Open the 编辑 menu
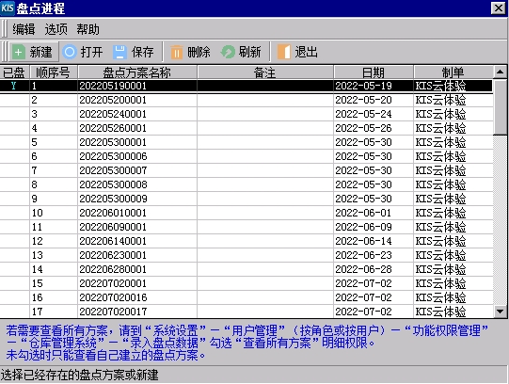The image size is (509, 384). 24,29
